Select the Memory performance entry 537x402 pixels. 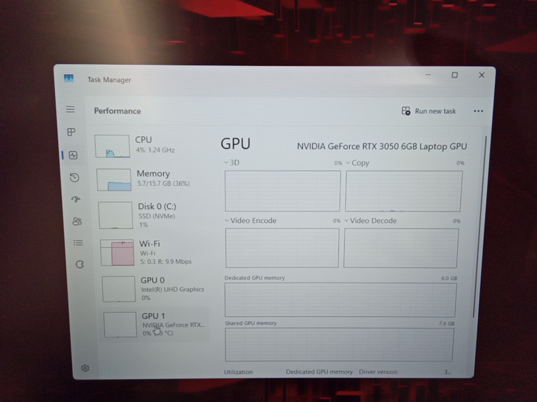pos(152,179)
